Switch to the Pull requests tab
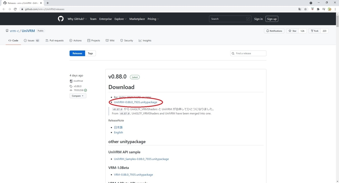Viewport: 339px width, 183px height. 55,41
